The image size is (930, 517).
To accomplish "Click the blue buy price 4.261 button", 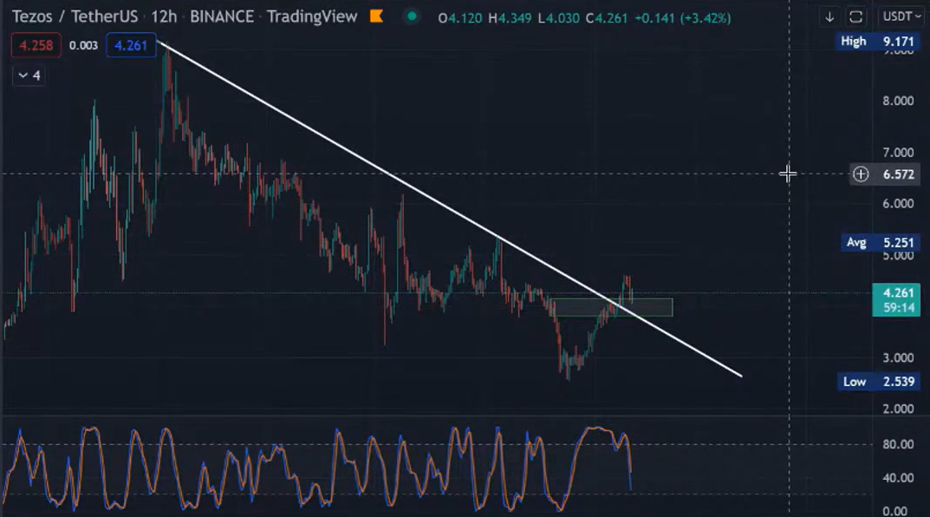I will (131, 46).
